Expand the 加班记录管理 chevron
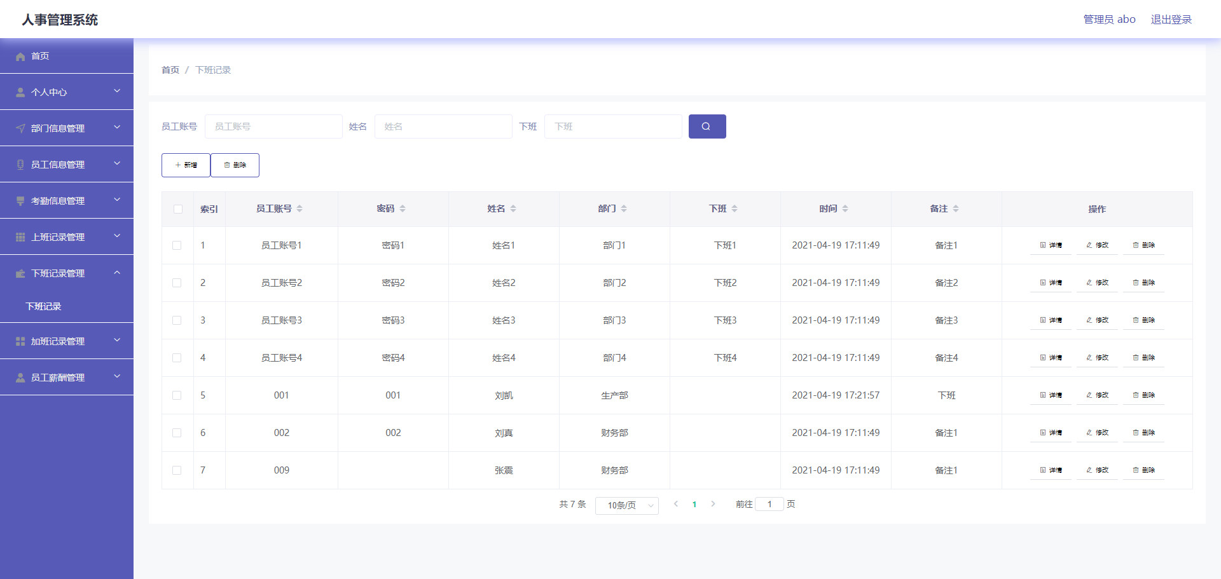Image resolution: width=1221 pixels, height=579 pixels. tap(117, 340)
